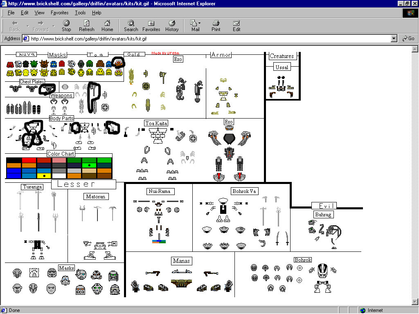Open the Back button history dropdown arrow

coord(27,26)
